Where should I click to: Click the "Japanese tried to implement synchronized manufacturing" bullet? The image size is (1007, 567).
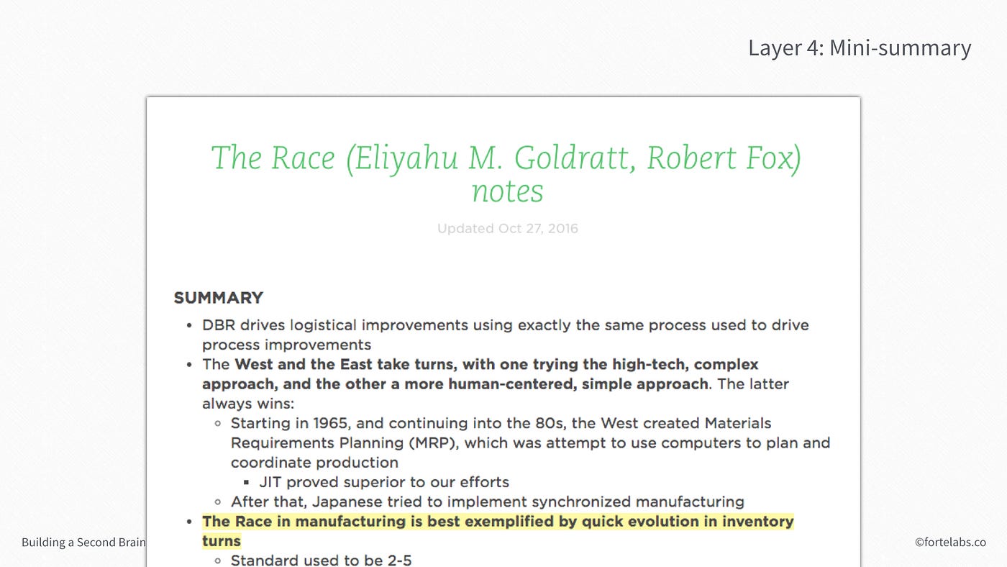[487, 502]
